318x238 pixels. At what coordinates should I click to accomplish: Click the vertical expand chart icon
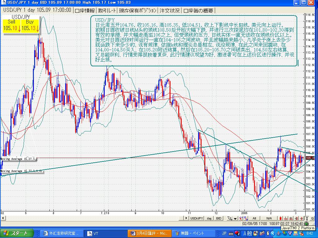click(x=307, y=218)
